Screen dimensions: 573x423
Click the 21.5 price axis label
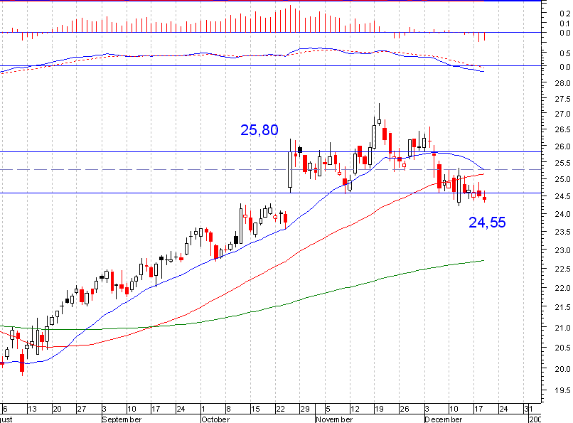pos(563,308)
